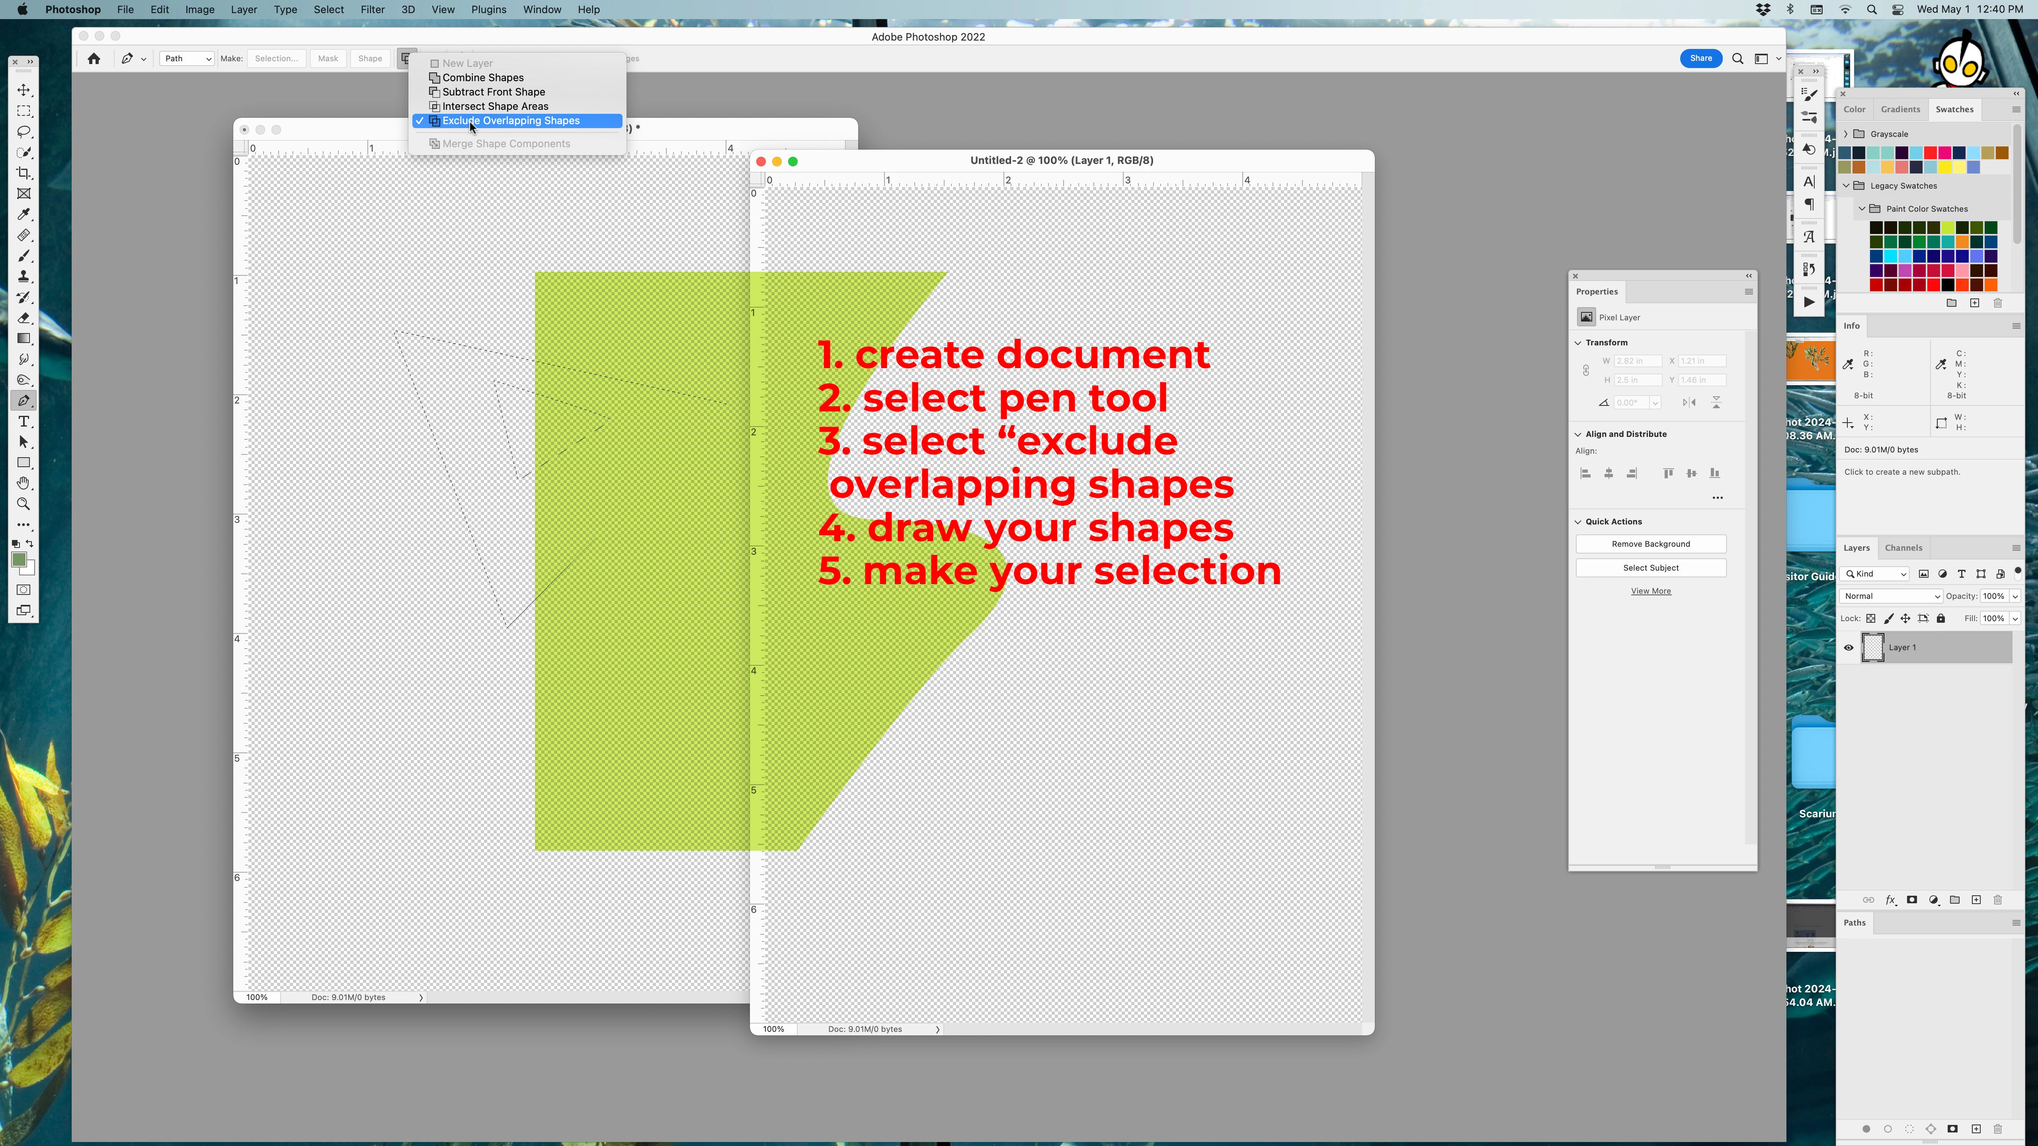The image size is (2038, 1146).
Task: Switch to the Channels tab
Action: (1903, 547)
